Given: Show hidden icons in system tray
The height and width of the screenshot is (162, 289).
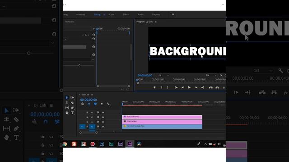Looking at the screenshot, I should pyautogui.click(x=205, y=144).
